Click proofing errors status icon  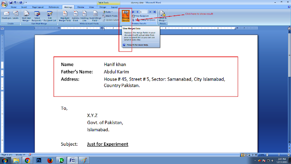(x=30, y=155)
